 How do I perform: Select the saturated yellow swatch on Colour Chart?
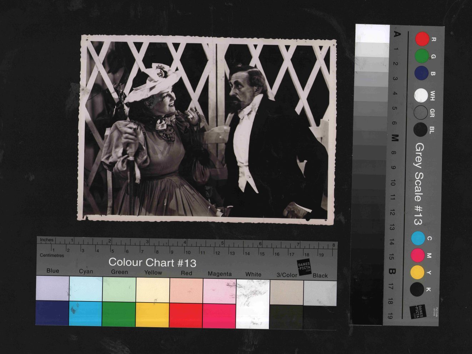pos(152,315)
